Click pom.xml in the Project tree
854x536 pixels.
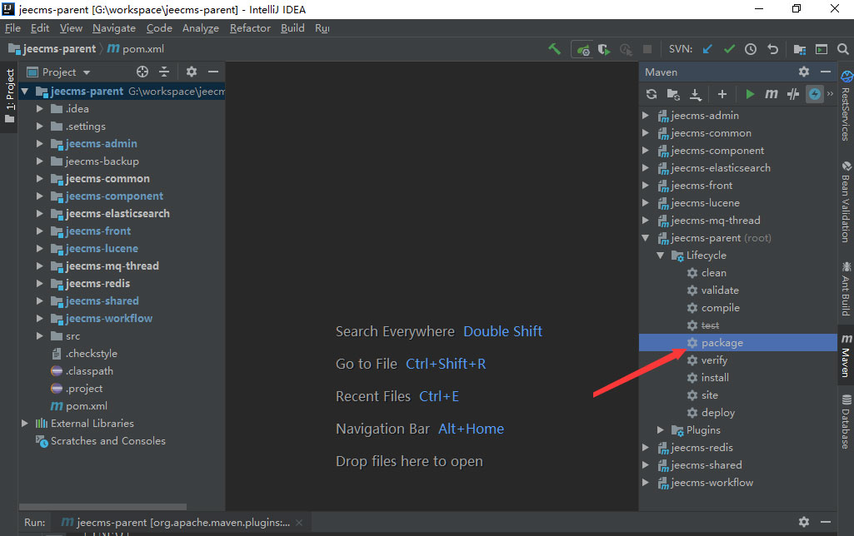click(87, 406)
